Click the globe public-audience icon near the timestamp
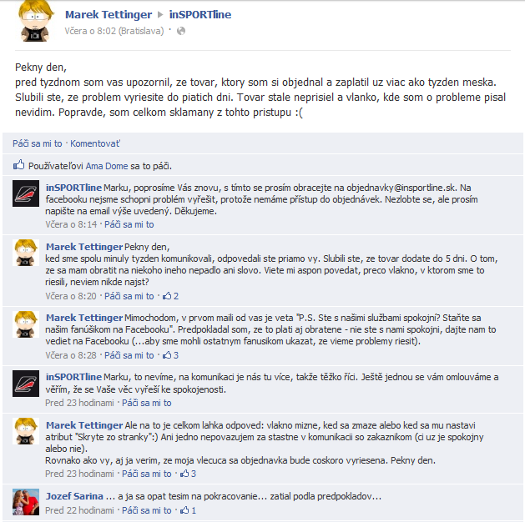 pos(181,31)
